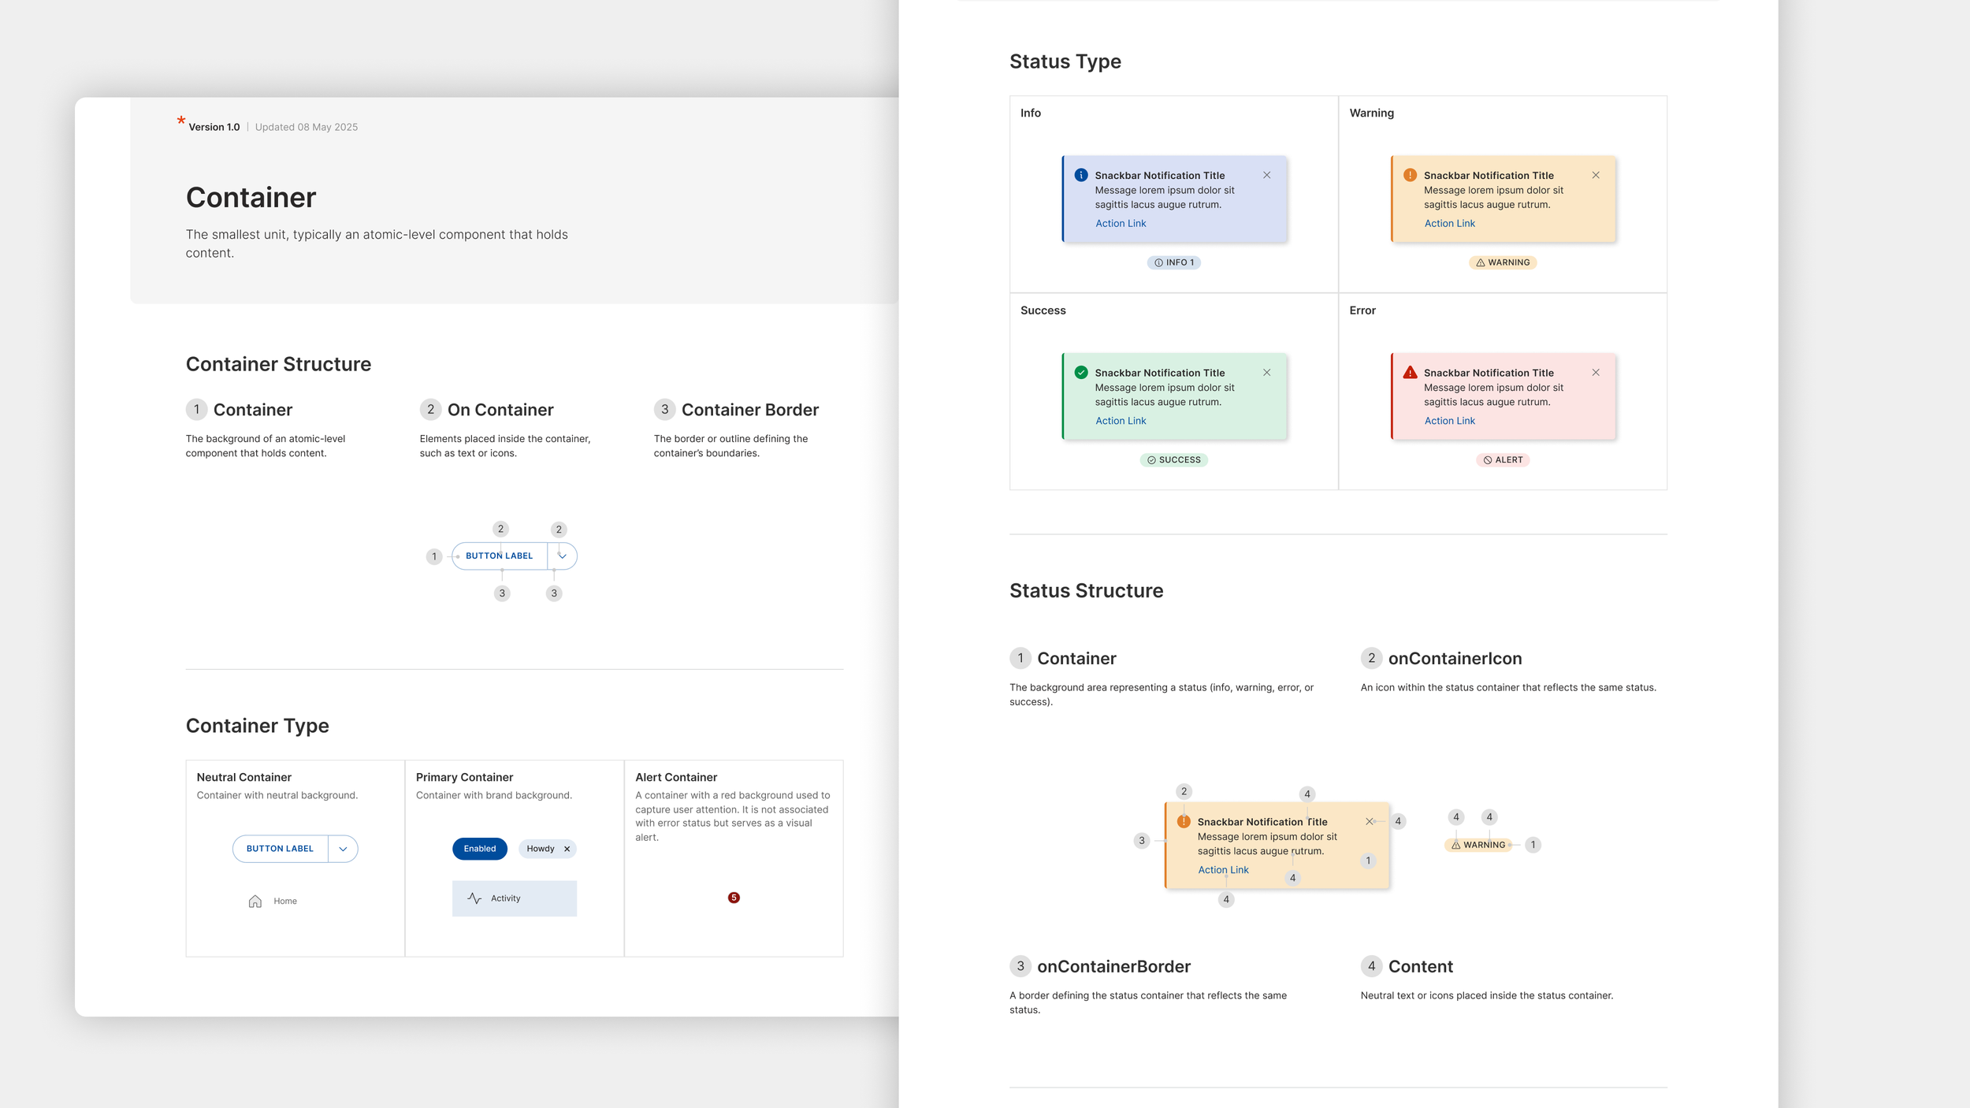Click the blue info icon in Info snackbar
The width and height of the screenshot is (1970, 1108).
(x=1081, y=175)
